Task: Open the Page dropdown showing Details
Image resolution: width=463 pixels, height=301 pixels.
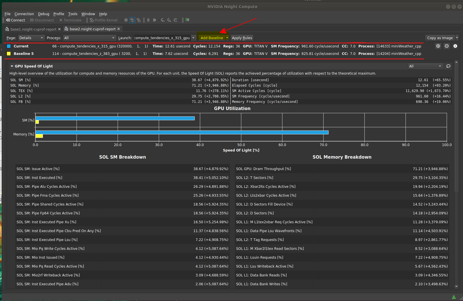Action: pyautogui.click(x=31, y=38)
